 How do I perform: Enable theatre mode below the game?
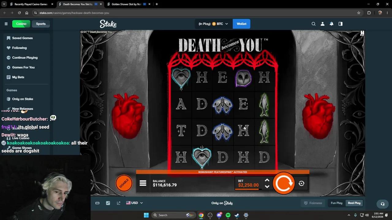tap(97, 203)
